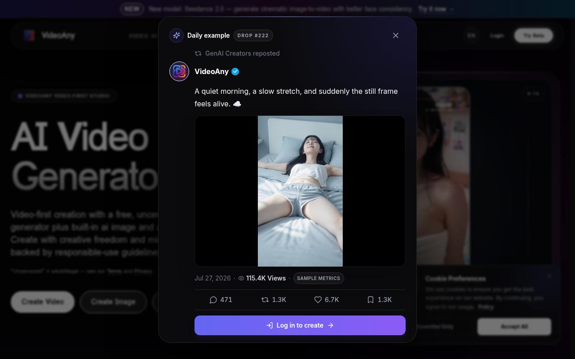Bookmark the post with 1.3K saves
Screen dimensions: 575x359
[x=379, y=300]
